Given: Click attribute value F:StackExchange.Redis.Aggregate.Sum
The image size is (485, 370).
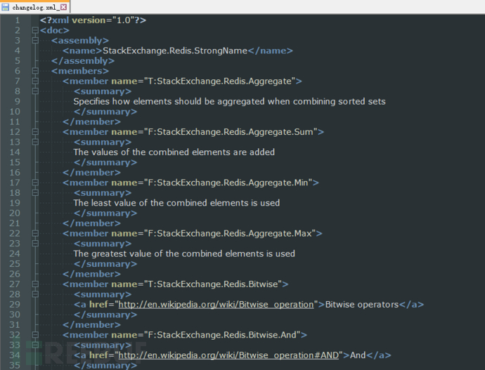Looking at the screenshot, I should point(231,132).
